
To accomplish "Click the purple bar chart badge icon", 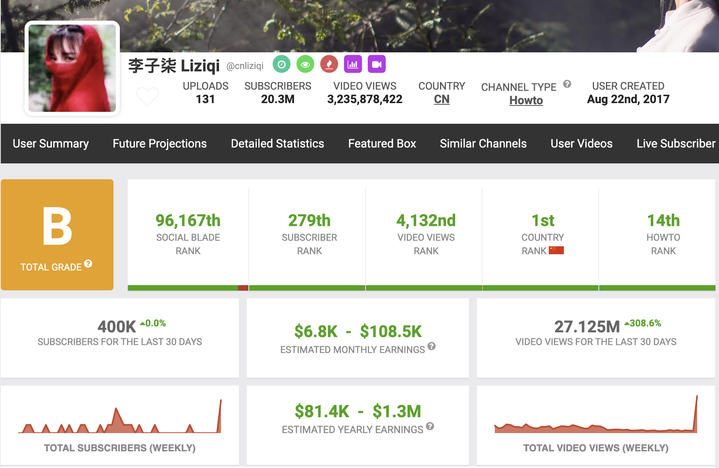I will pyautogui.click(x=353, y=64).
